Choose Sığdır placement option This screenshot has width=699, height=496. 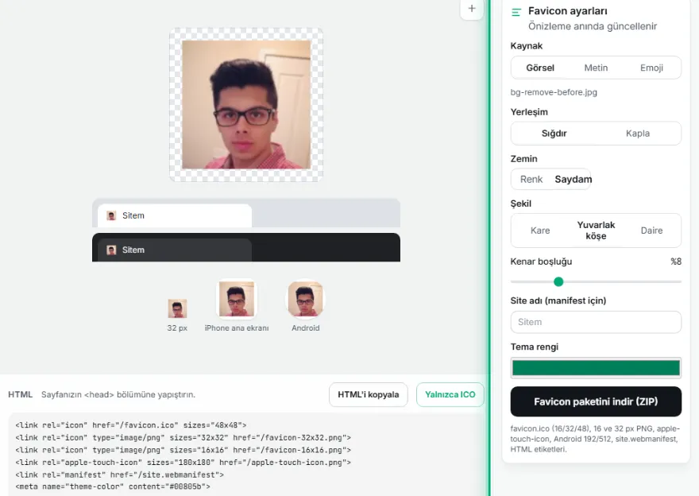coord(554,134)
